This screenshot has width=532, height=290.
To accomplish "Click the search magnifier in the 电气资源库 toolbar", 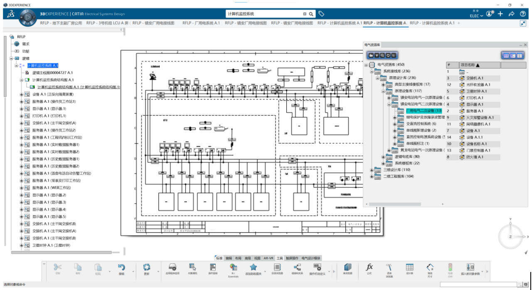I will (x=382, y=55).
